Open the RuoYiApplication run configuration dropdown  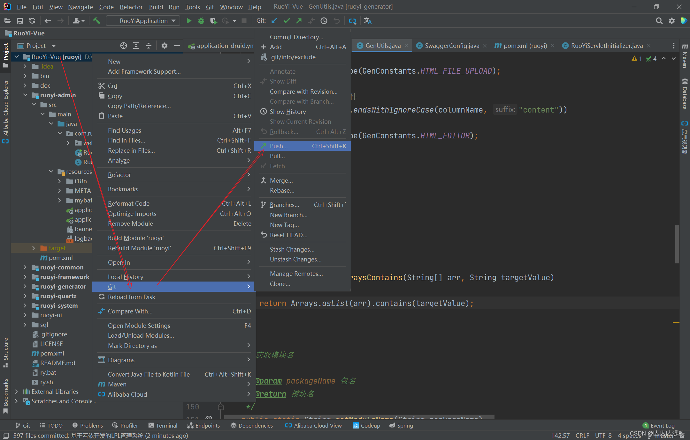tap(143, 21)
